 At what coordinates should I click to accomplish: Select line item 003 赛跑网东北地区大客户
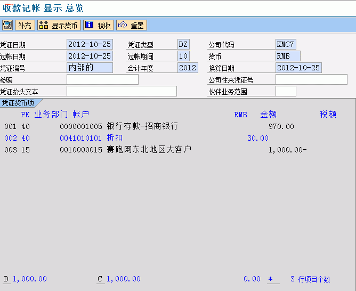click(156, 150)
